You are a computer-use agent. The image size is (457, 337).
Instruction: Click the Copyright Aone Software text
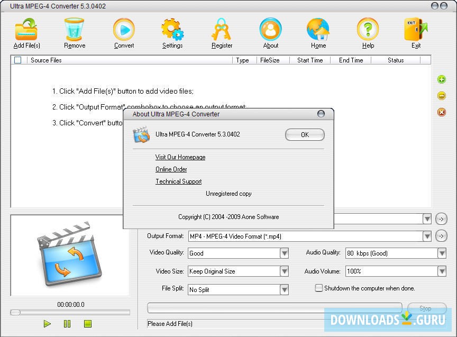click(x=229, y=217)
